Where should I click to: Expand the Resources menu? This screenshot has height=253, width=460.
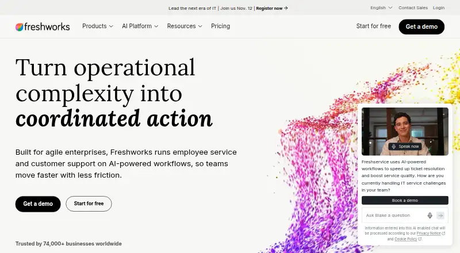[185, 26]
